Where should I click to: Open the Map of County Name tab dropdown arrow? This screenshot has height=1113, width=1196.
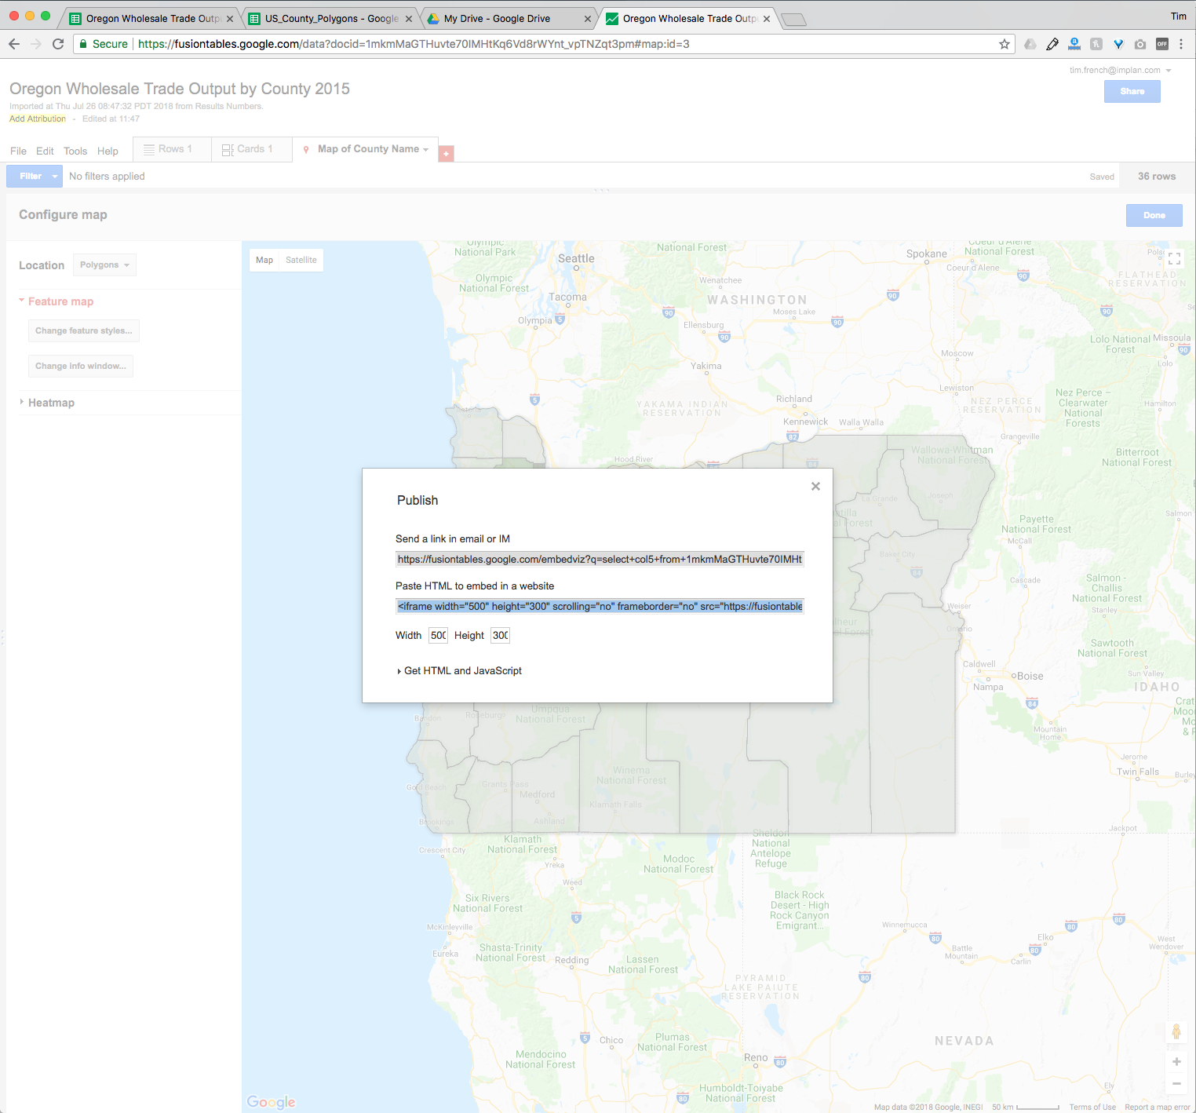click(x=426, y=149)
